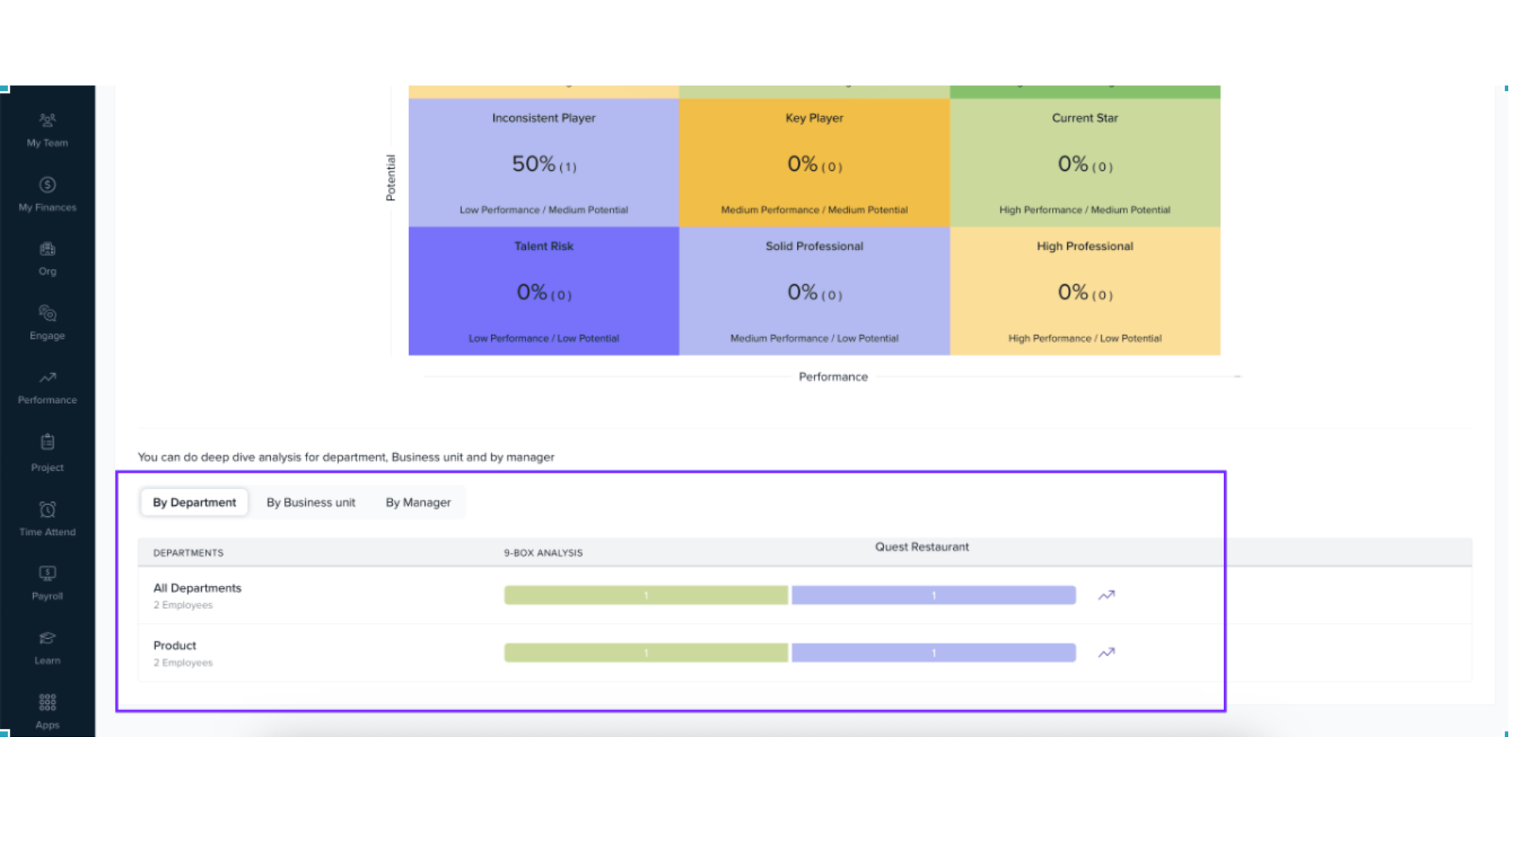
Task: Select the By Department tab
Action: point(194,503)
